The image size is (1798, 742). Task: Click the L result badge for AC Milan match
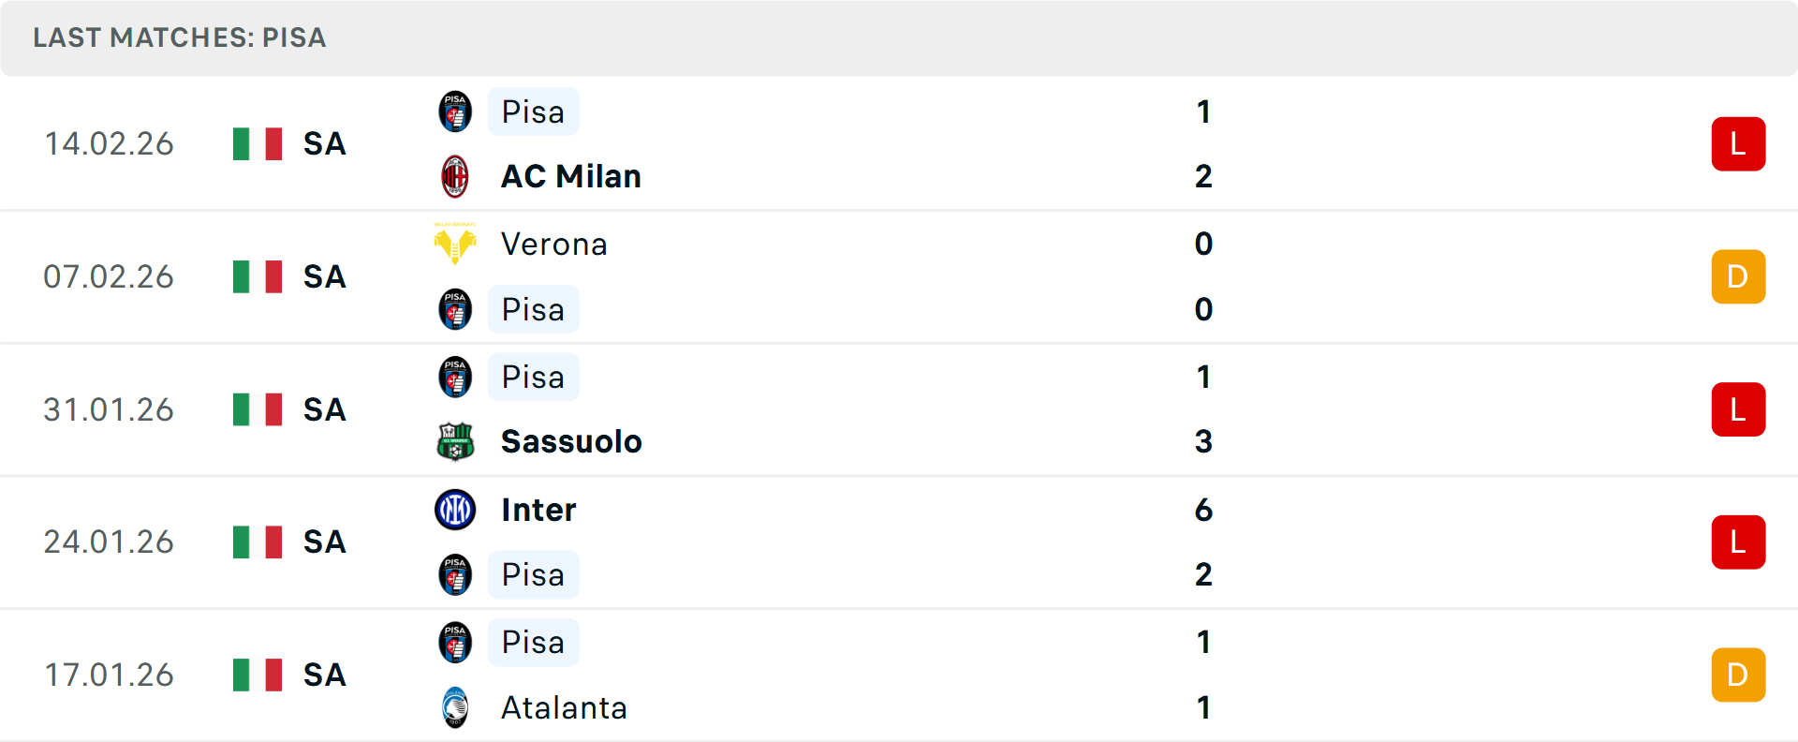click(x=1738, y=144)
